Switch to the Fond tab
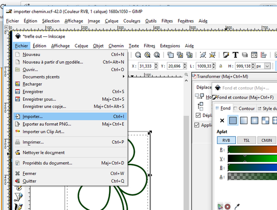Viewport: 277px width, 210px height. [223, 108]
